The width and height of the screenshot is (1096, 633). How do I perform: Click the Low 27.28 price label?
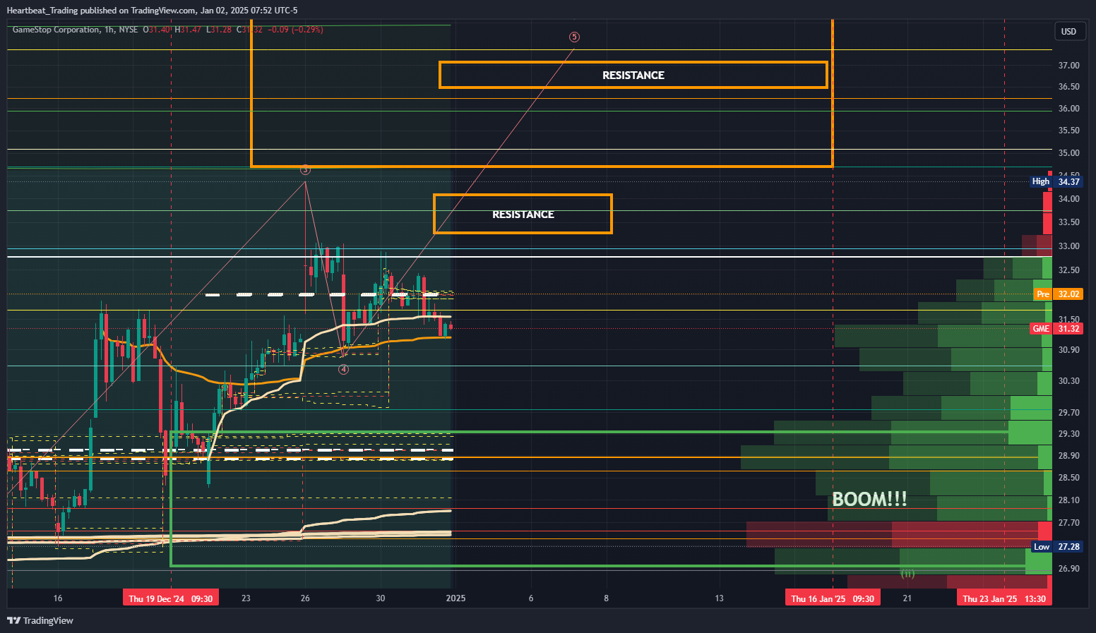point(1056,547)
